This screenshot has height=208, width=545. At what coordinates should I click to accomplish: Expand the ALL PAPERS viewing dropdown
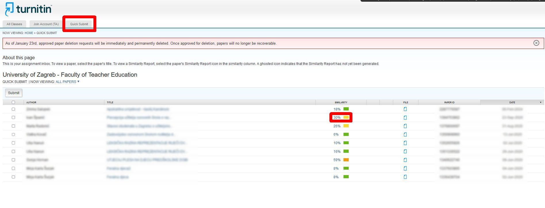(67, 82)
